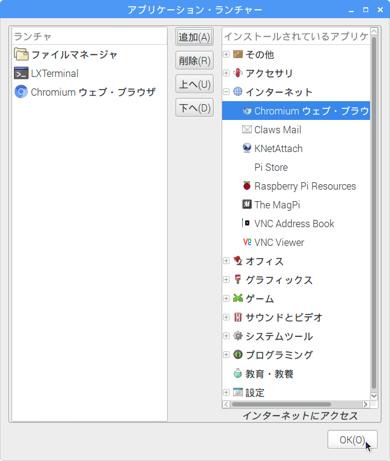Viewport: 390px width, 461px height.
Task: Click the システムツール gear icon
Action: point(238,336)
